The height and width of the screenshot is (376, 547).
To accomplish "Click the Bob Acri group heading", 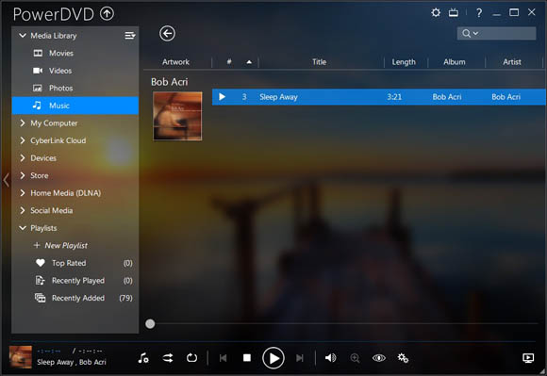I will click(x=169, y=82).
